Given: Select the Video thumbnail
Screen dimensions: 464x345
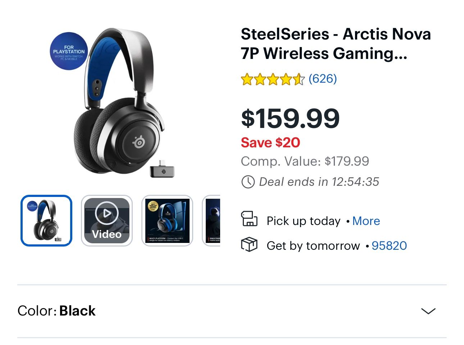Looking at the screenshot, I should 106,220.
